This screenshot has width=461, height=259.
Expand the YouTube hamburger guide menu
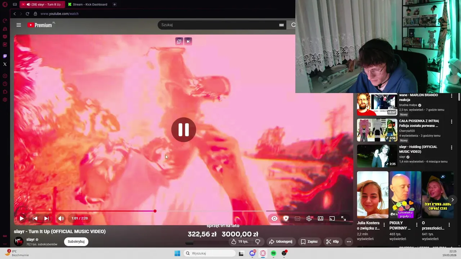pyautogui.click(x=19, y=25)
